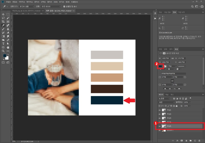Switch to the 색상표.png document tab
The image size is (205, 143).
pyautogui.click(x=27, y=11)
